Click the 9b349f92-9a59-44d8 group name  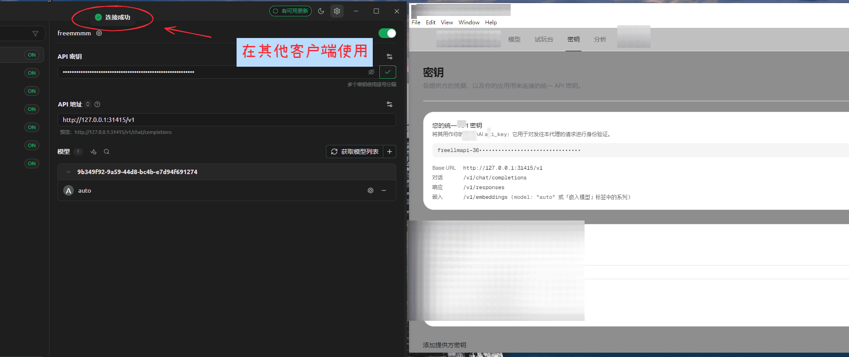pyautogui.click(x=138, y=172)
